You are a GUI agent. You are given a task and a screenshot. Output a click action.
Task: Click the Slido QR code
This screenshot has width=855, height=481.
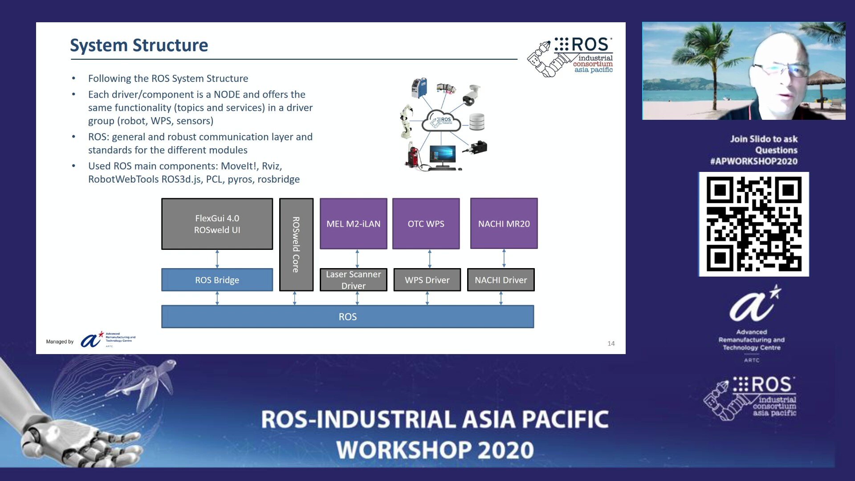coord(754,224)
